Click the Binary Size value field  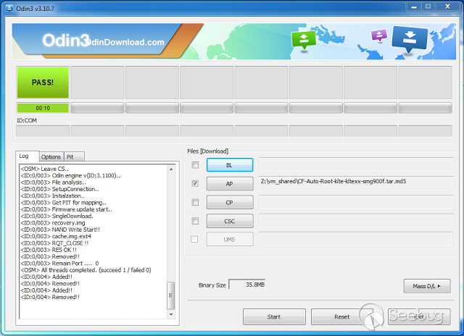coord(247,285)
